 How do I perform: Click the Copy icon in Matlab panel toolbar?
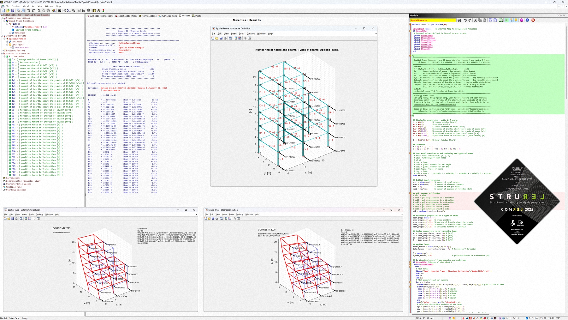tap(480, 20)
